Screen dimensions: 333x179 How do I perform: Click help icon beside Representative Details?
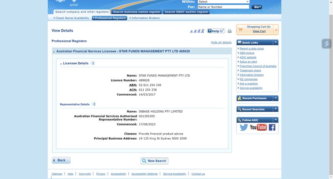coord(94,104)
